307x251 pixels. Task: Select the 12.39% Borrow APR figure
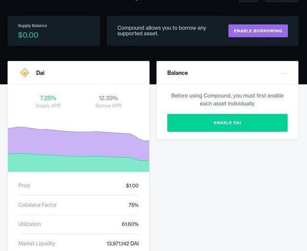[x=108, y=98]
